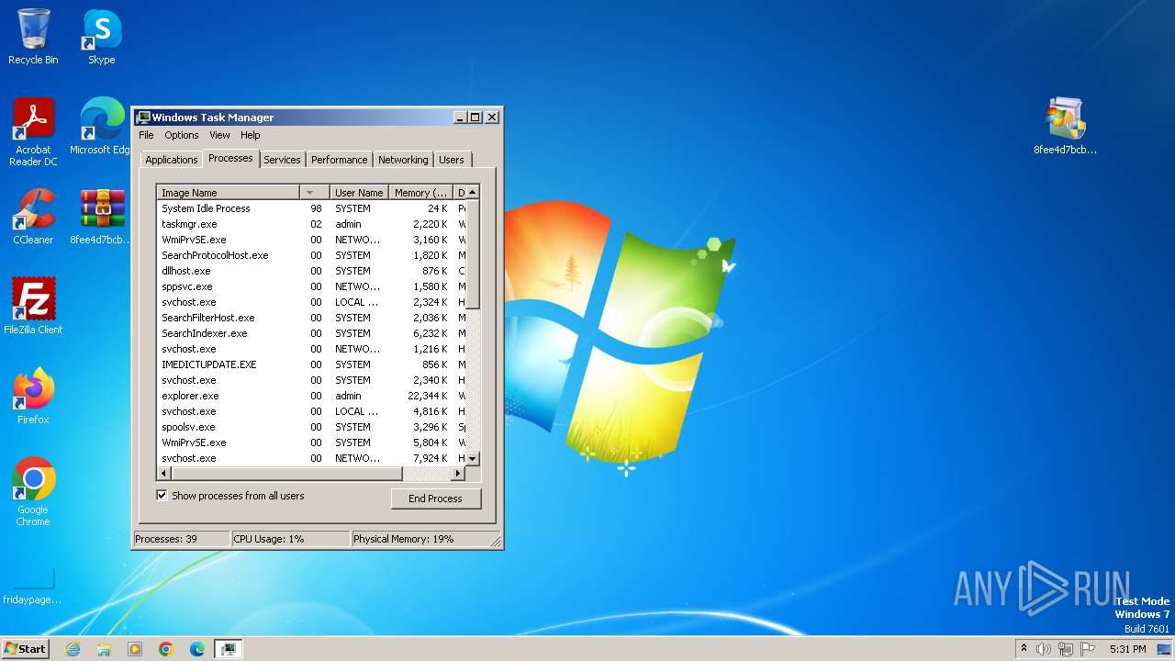Select the IMEDICTUPDATE.EXE process
The width and height of the screenshot is (1175, 661).
311,364
